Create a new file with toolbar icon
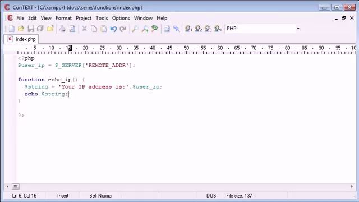Image resolution: width=359 pixels, height=202 pixels. coord(11,29)
